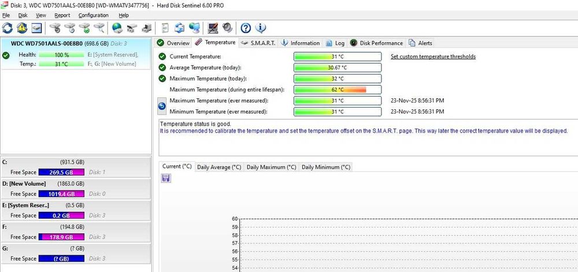The height and width of the screenshot is (272, 578).
Task: Click green check icon next to Current Temperature
Action: click(x=162, y=57)
